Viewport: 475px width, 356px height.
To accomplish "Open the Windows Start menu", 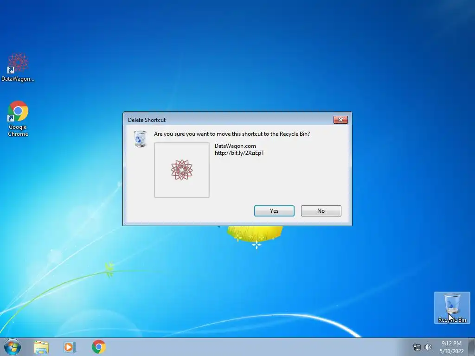I will click(x=12, y=347).
